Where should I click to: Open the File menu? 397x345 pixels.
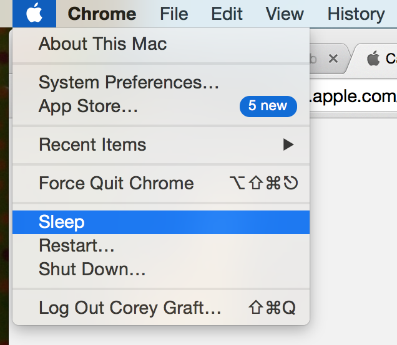(x=174, y=13)
